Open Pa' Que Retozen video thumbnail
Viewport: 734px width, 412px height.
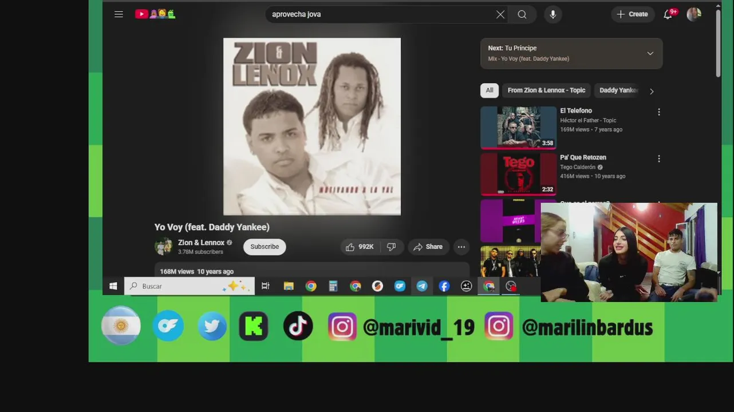[x=518, y=174]
